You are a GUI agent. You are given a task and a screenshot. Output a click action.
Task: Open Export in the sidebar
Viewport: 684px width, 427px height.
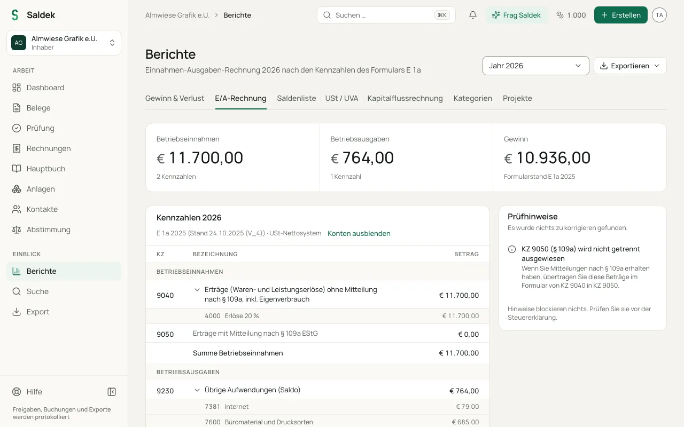click(64, 312)
